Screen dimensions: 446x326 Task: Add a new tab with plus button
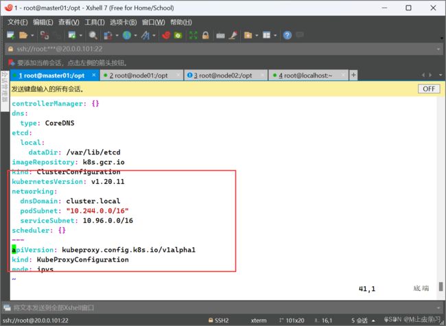[353, 75]
